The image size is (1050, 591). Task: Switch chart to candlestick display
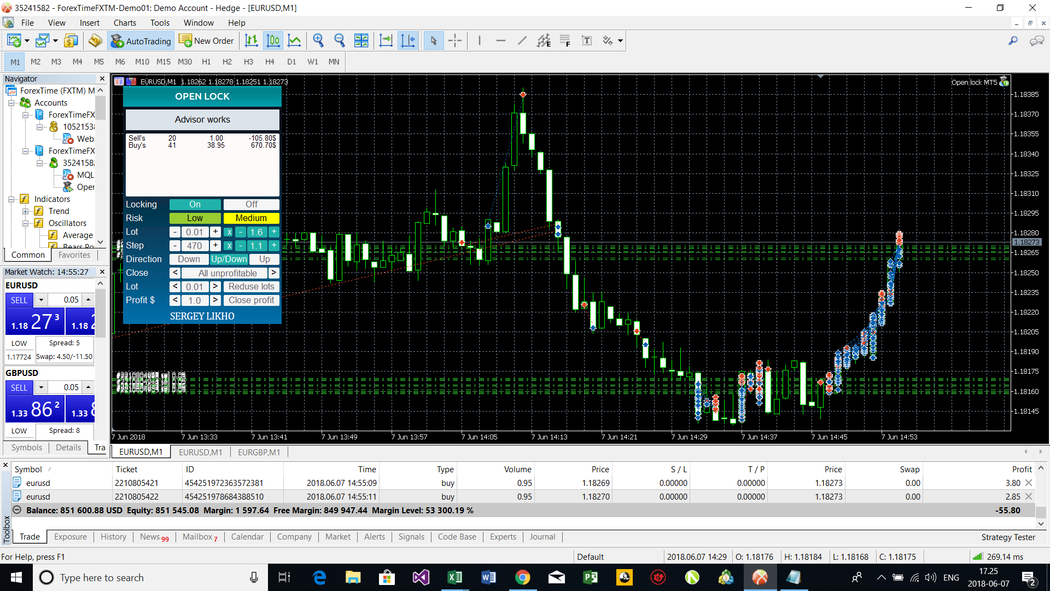pos(273,40)
